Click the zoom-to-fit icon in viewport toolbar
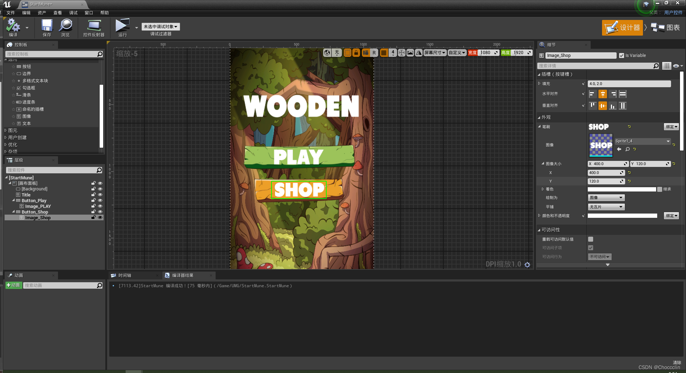Viewport: 686px width, 373px height. coord(402,53)
